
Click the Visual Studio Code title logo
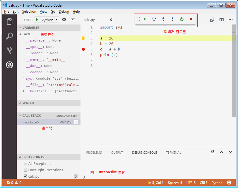click(x=5, y=5)
